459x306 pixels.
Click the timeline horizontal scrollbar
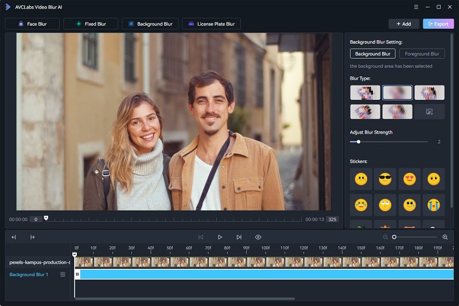pos(184,299)
